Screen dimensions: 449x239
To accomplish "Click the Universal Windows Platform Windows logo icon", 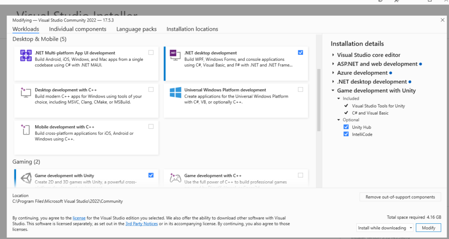I will pos(175,93).
